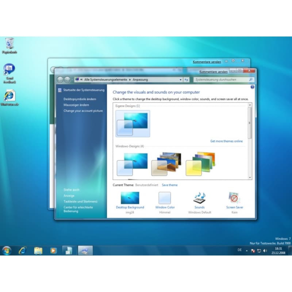Open the Windows Start menu orb
The height and width of the screenshot is (292, 292).
pos(7,250)
